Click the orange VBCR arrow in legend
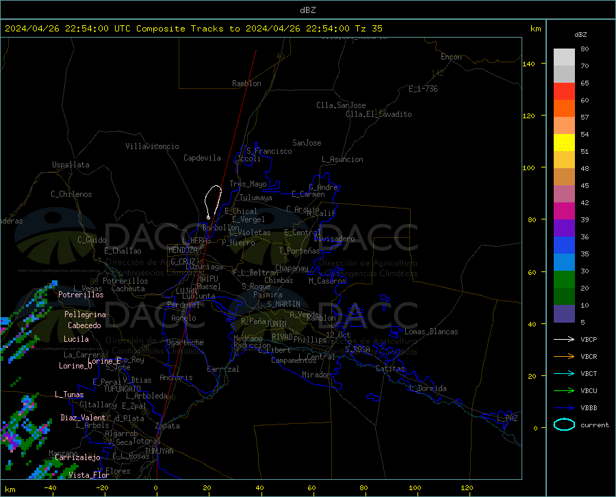This screenshot has width=616, height=497. coord(564,356)
